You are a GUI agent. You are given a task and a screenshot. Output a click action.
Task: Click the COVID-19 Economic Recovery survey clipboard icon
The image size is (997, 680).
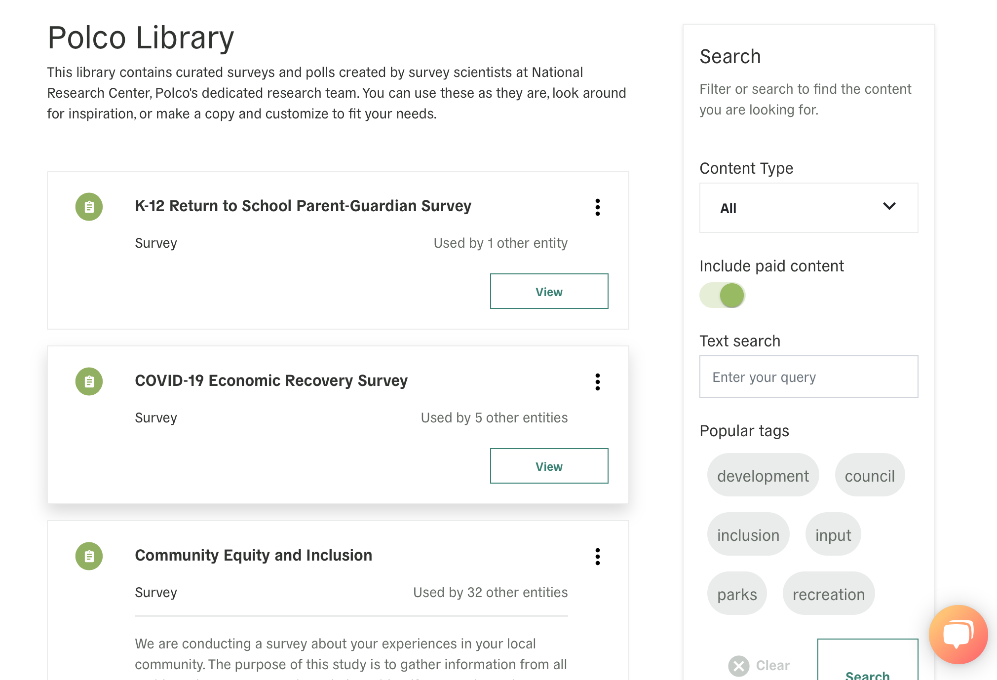pos(89,381)
